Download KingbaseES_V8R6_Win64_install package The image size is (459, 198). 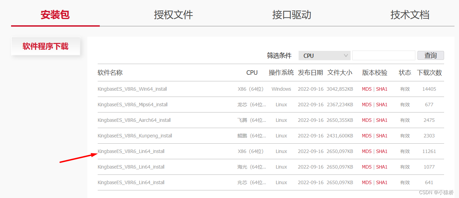(132, 89)
